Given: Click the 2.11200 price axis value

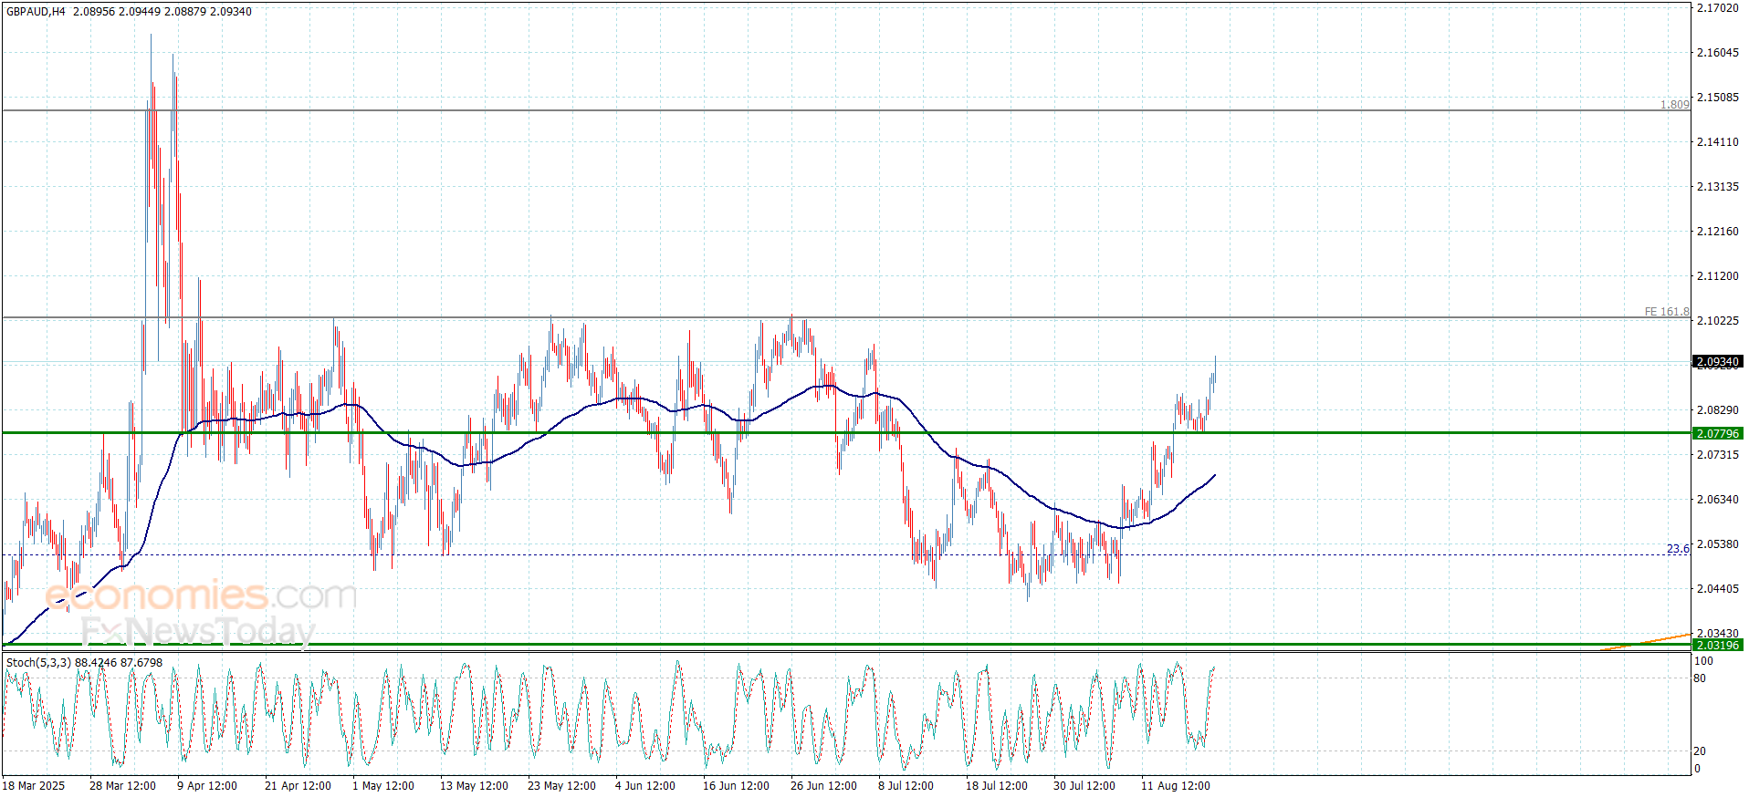Looking at the screenshot, I should tap(1717, 276).
